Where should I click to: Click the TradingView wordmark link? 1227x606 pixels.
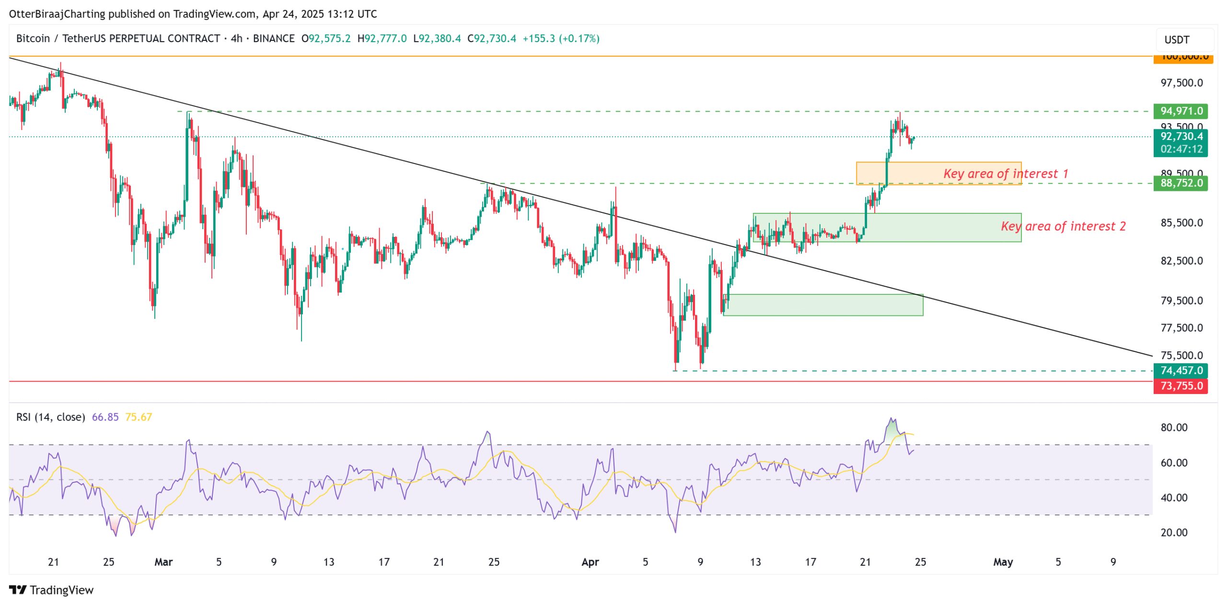pos(61,590)
